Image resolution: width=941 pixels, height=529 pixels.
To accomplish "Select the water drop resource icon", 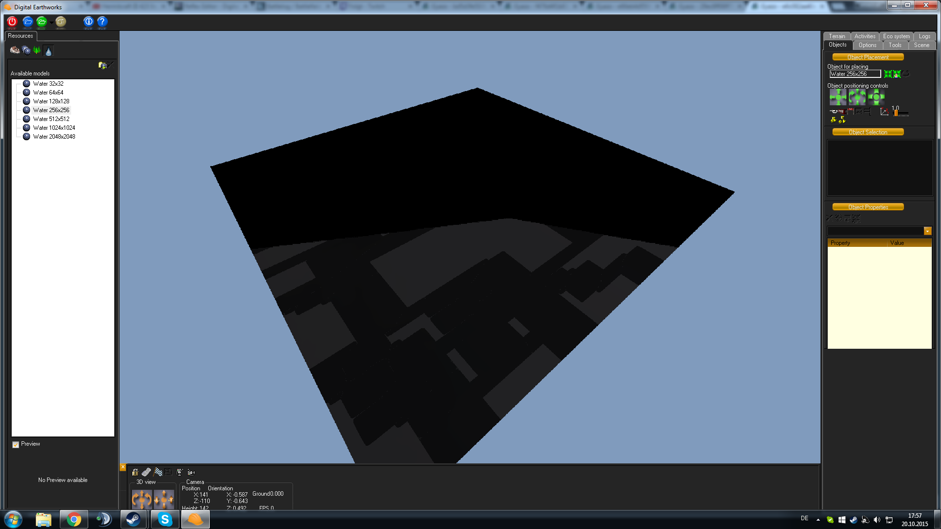I will (x=48, y=51).
